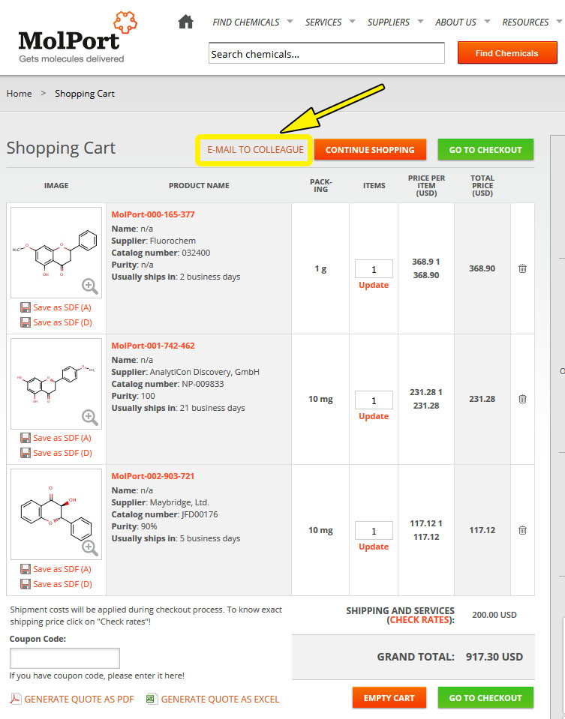The height and width of the screenshot is (719, 565).
Task: Click the Home icon in navigation bar
Action: 185,22
